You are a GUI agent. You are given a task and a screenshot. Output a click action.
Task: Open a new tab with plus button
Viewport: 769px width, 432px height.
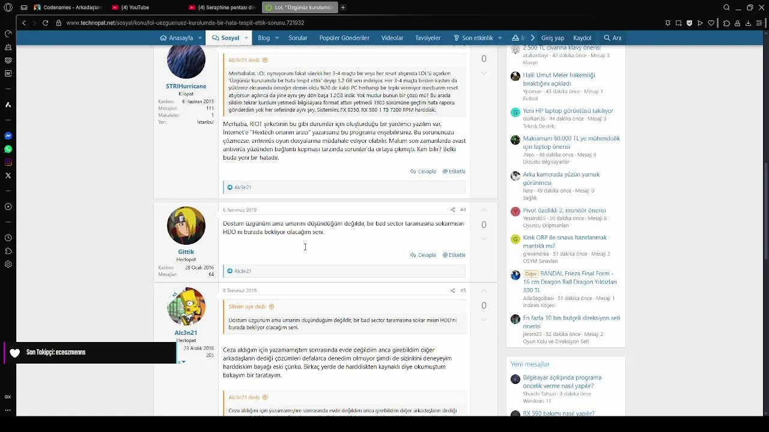(x=343, y=7)
